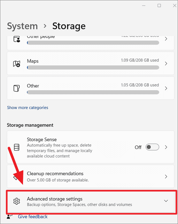178x224 pixels.
Task: Click the Other people icon
Action: tap(17, 39)
